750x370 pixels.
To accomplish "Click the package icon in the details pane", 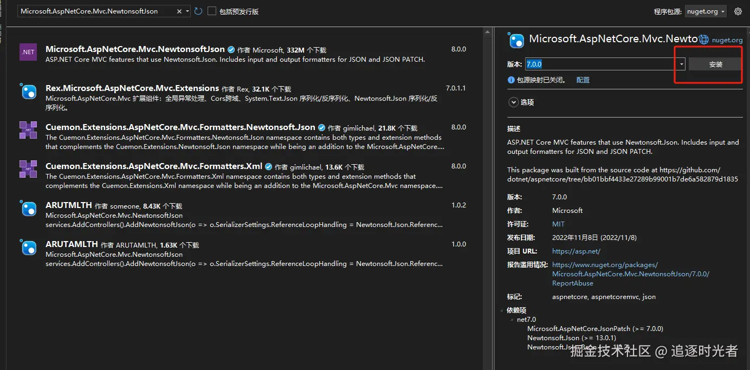I will pos(516,40).
